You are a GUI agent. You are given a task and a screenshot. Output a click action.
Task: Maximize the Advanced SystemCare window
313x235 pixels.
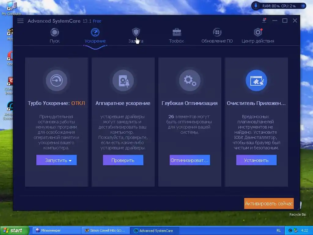(x=285, y=21)
